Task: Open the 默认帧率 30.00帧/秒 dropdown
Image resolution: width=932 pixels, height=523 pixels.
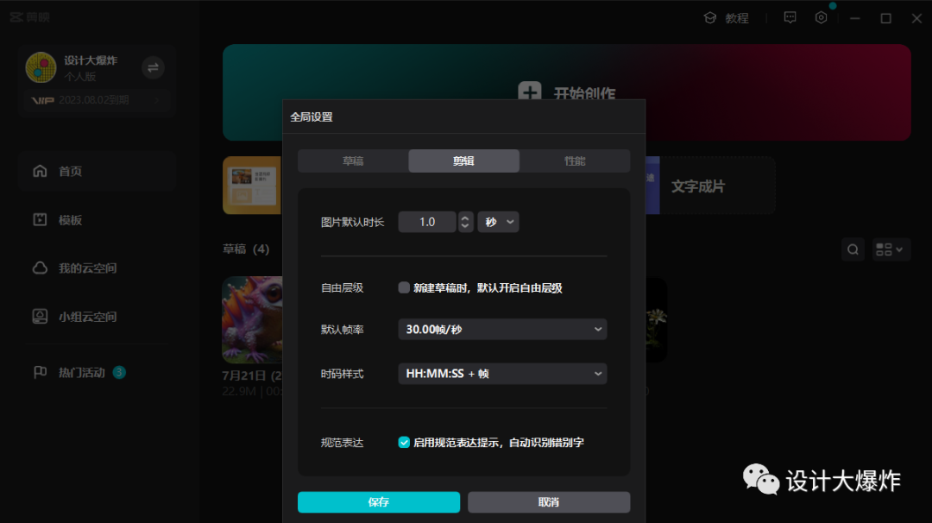Action: [x=502, y=329]
